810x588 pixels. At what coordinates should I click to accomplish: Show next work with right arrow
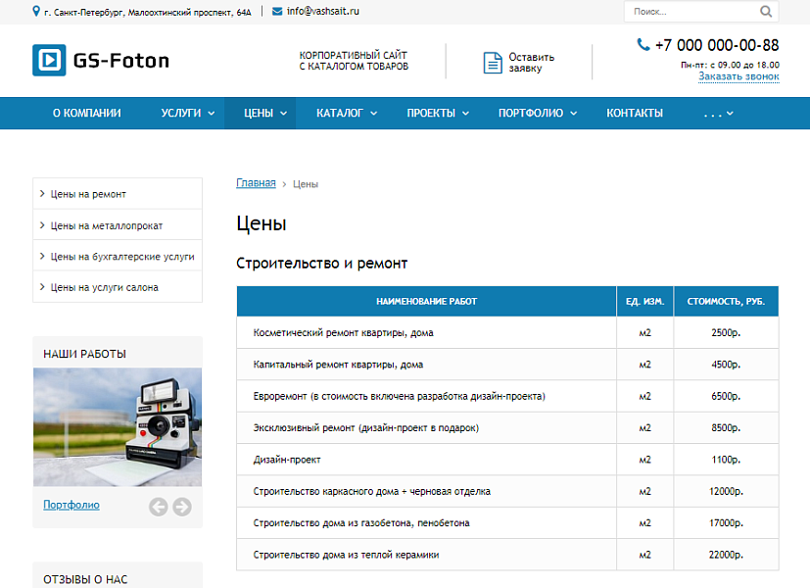coord(182,507)
